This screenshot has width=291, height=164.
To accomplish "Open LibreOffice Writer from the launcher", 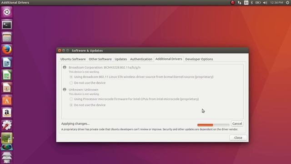I will coord(7,62).
